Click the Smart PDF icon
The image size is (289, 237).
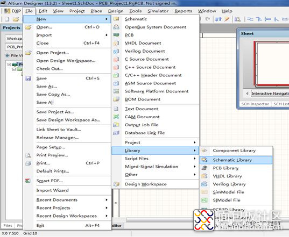coord(28,181)
